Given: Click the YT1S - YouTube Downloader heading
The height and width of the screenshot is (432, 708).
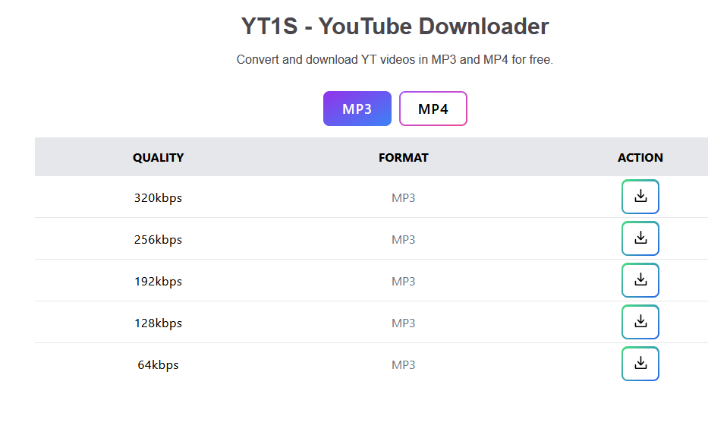Looking at the screenshot, I should click(395, 27).
